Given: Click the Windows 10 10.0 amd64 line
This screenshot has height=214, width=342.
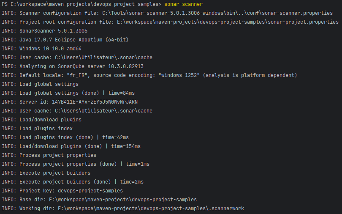Looking at the screenshot, I should point(42,49).
